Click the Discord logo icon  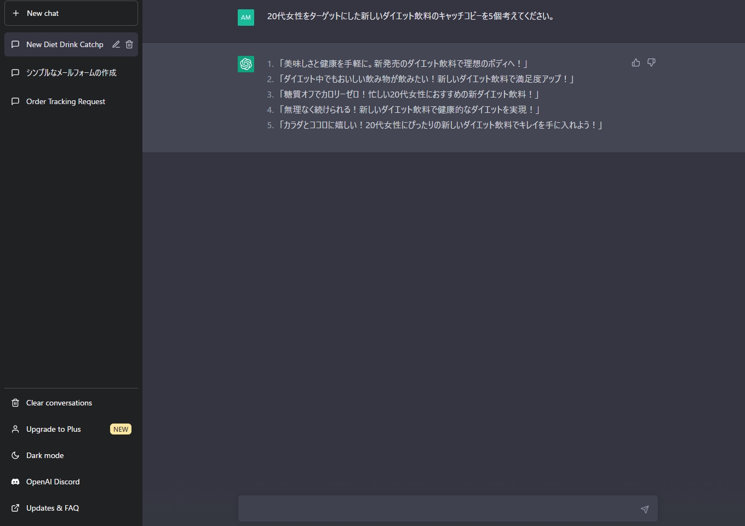(15, 482)
